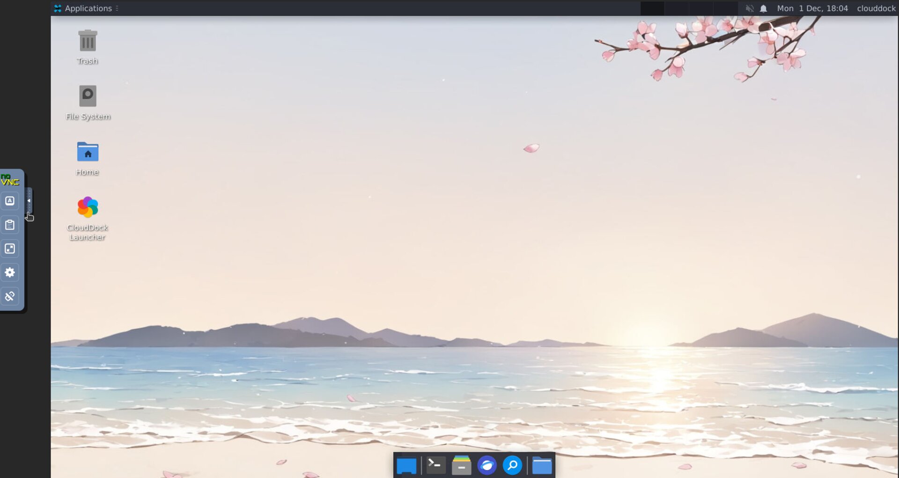This screenshot has height=478, width=899.
Task: Switch to the first workspace
Action: pos(652,8)
